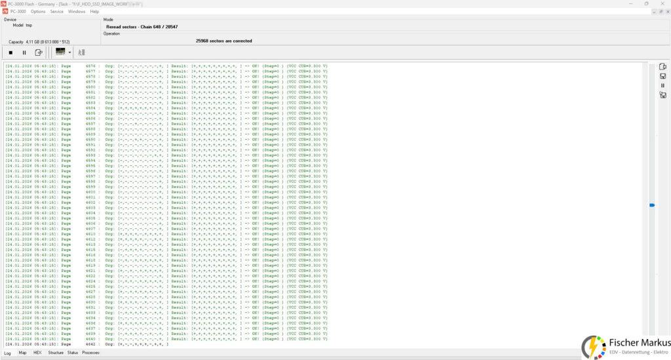This screenshot has width=671, height=360.
Task: Click the bottom log icon in right sidebar
Action: click(x=662, y=95)
